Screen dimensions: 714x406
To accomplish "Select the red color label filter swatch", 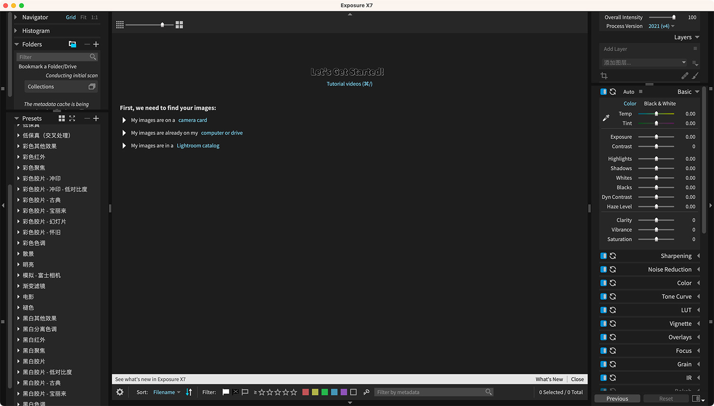I will [x=306, y=392].
